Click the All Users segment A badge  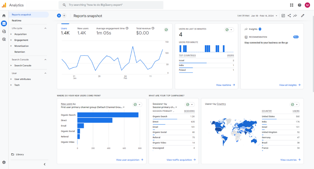pyautogui.click(x=59, y=16)
